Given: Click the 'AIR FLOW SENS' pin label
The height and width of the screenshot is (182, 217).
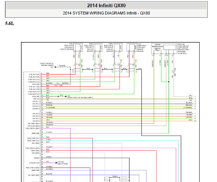Looking at the screenshot, I should (34, 126).
